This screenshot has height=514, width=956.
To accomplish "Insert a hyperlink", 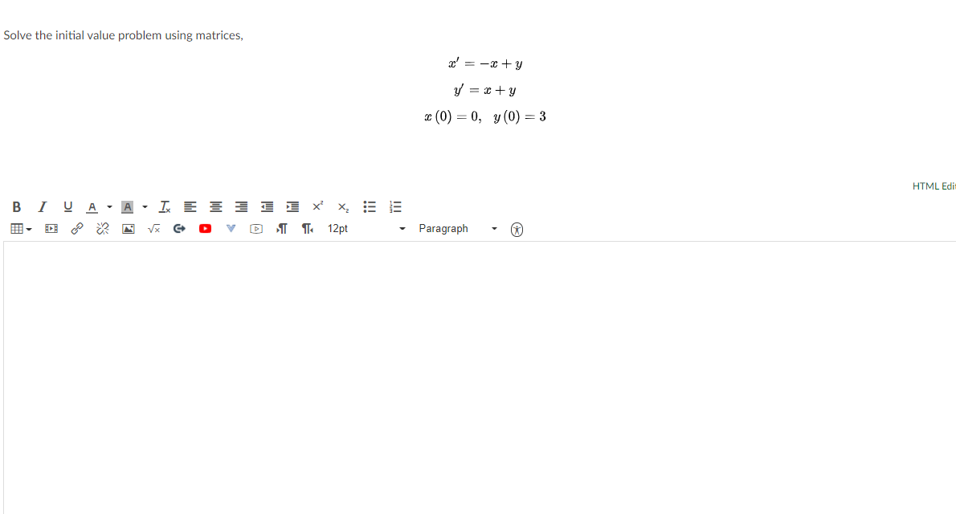I will 77,228.
